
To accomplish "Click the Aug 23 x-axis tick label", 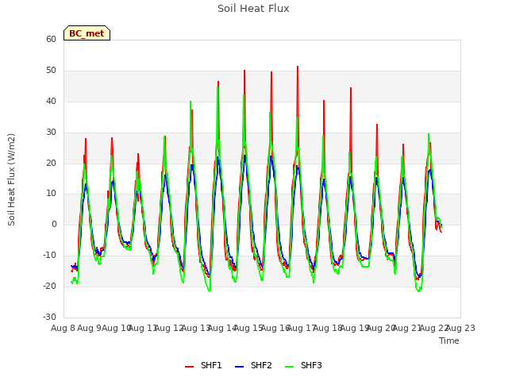I will pyautogui.click(x=460, y=328).
